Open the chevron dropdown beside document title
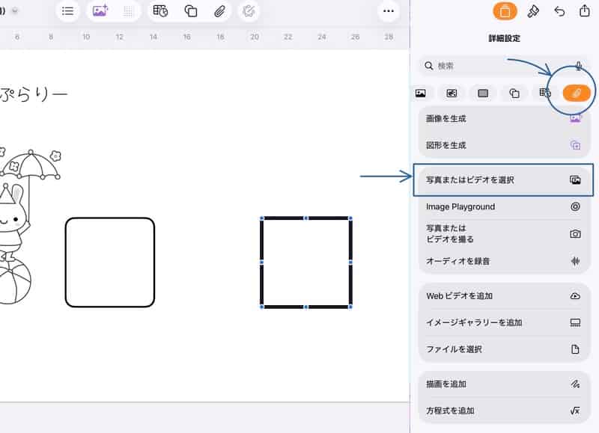This screenshot has width=599, height=433. [14, 11]
